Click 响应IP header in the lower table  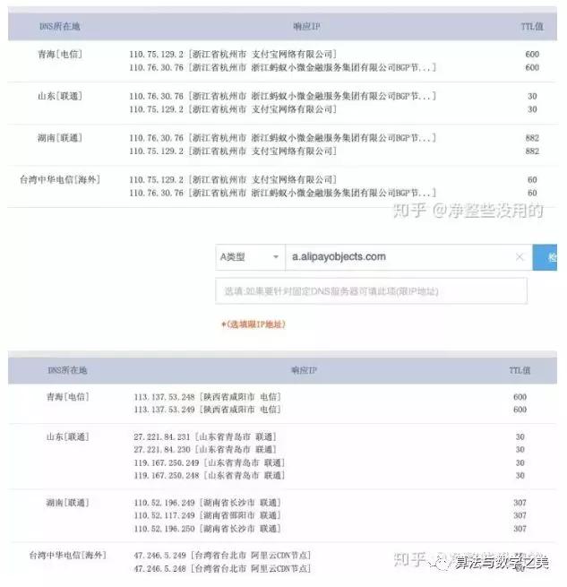point(304,370)
